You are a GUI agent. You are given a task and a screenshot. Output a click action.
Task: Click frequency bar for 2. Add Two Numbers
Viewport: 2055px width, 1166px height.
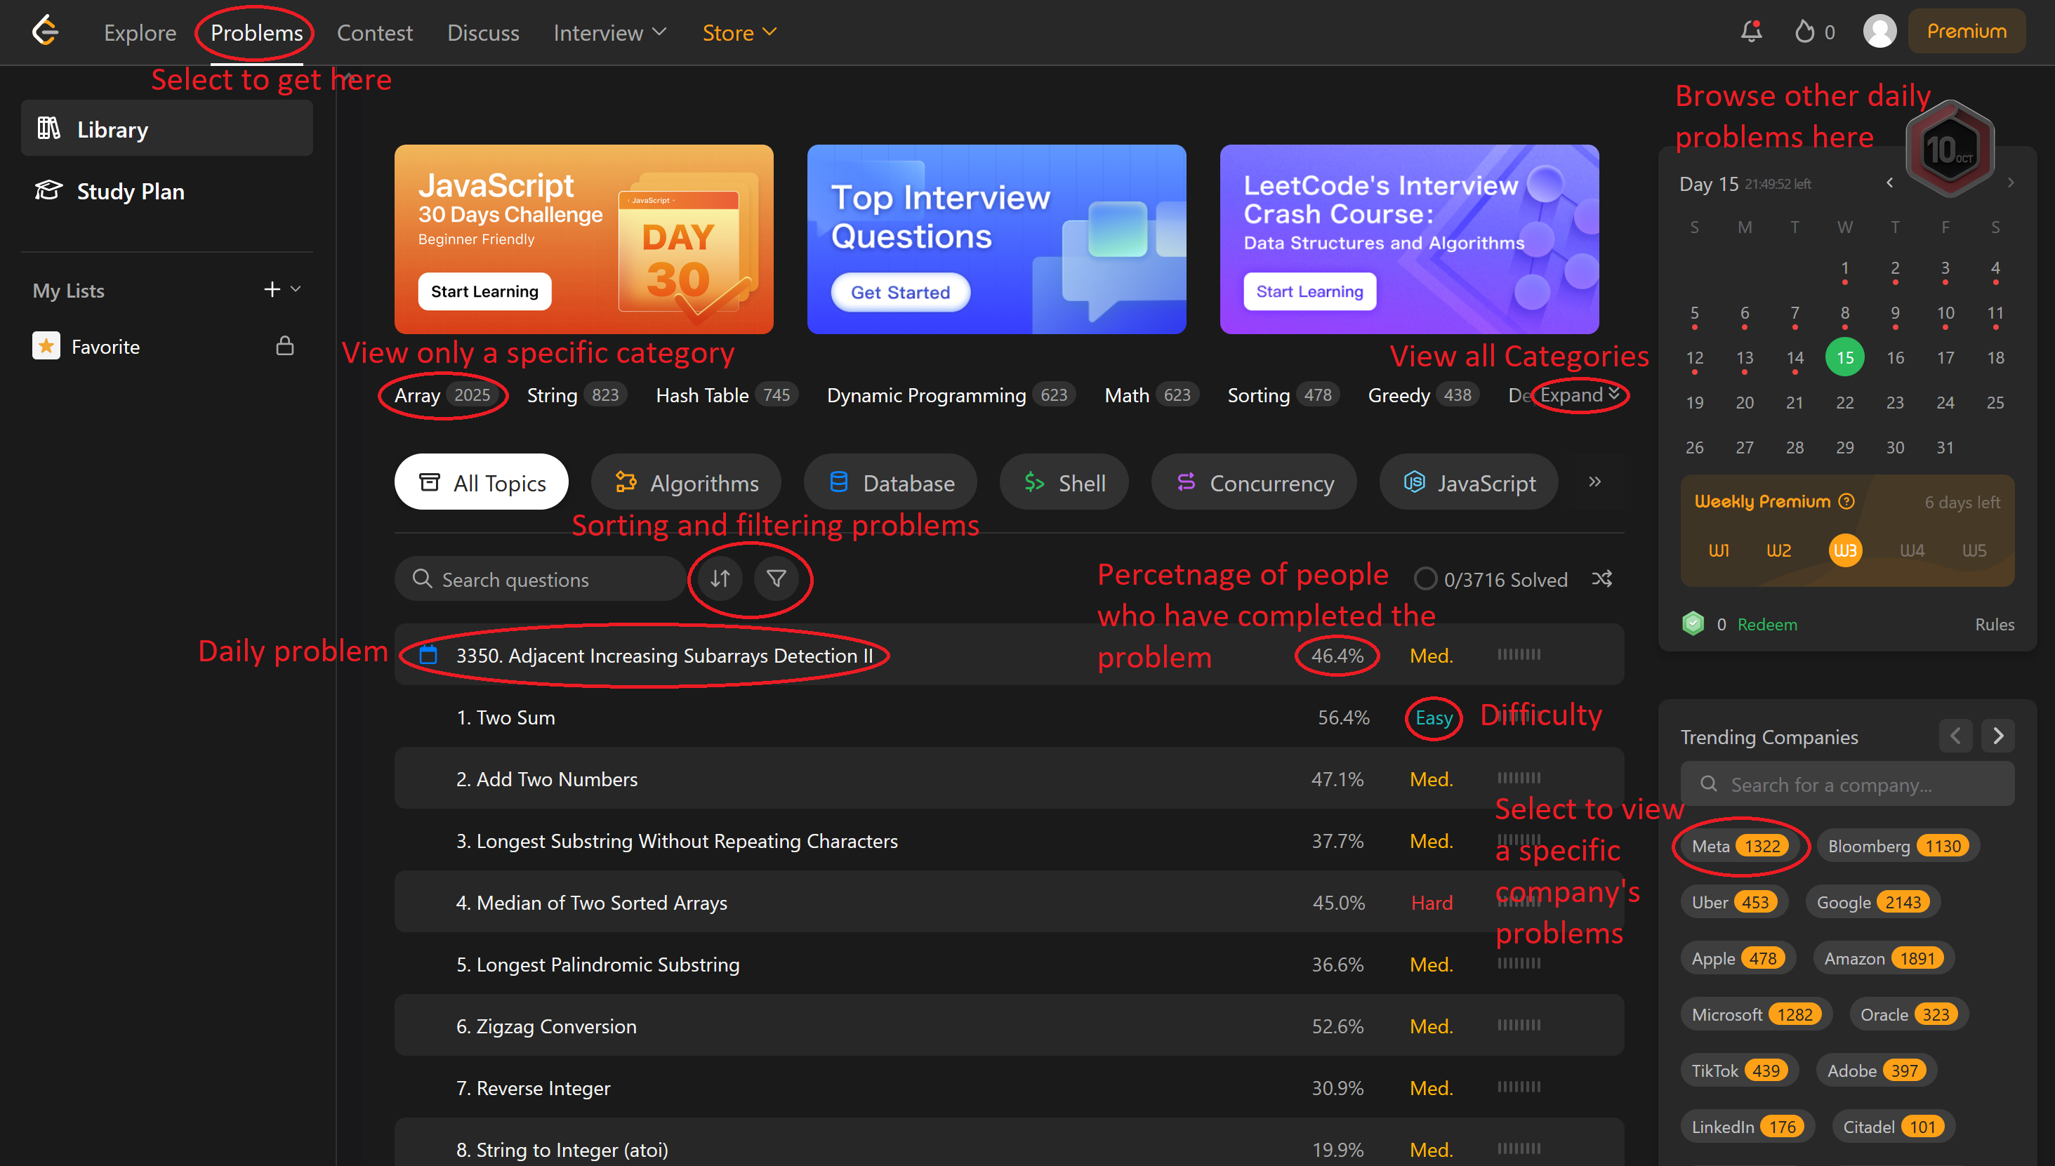pos(1519,778)
